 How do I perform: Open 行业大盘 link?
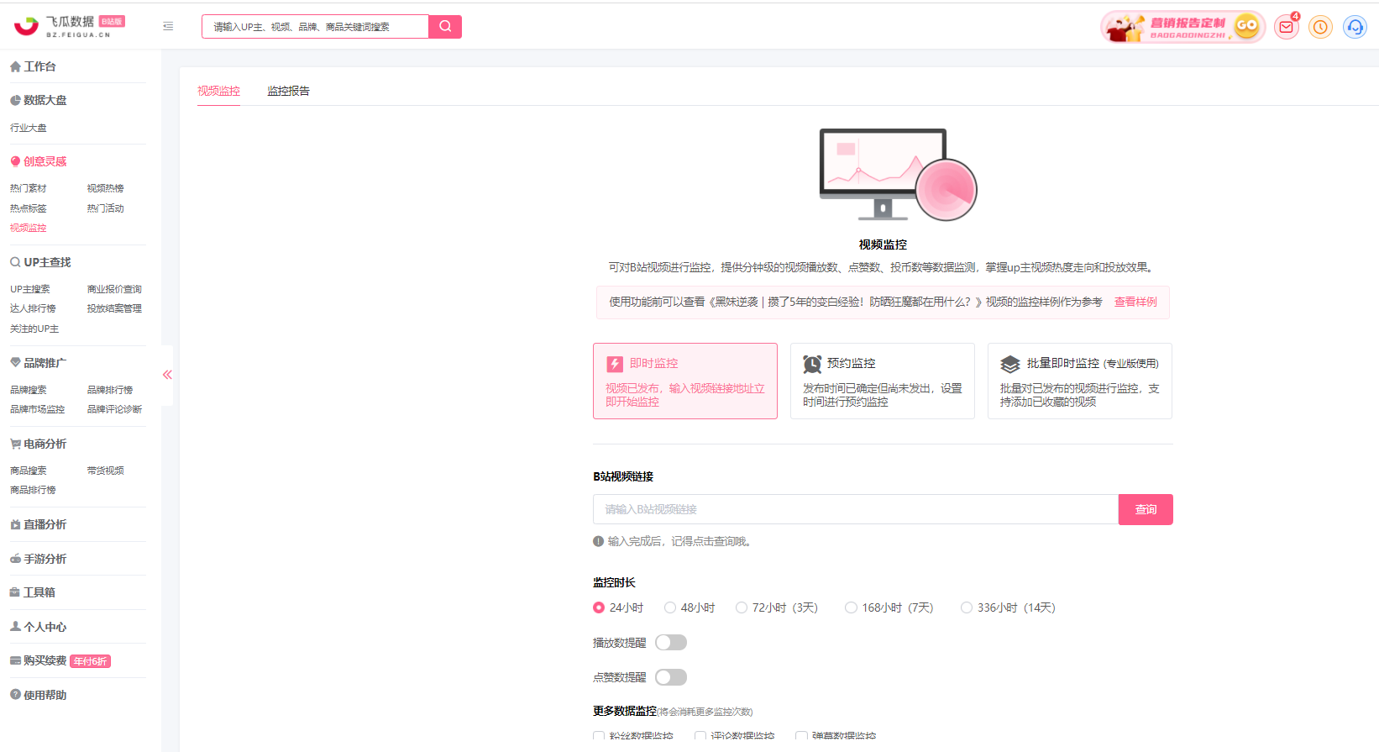tap(29, 128)
